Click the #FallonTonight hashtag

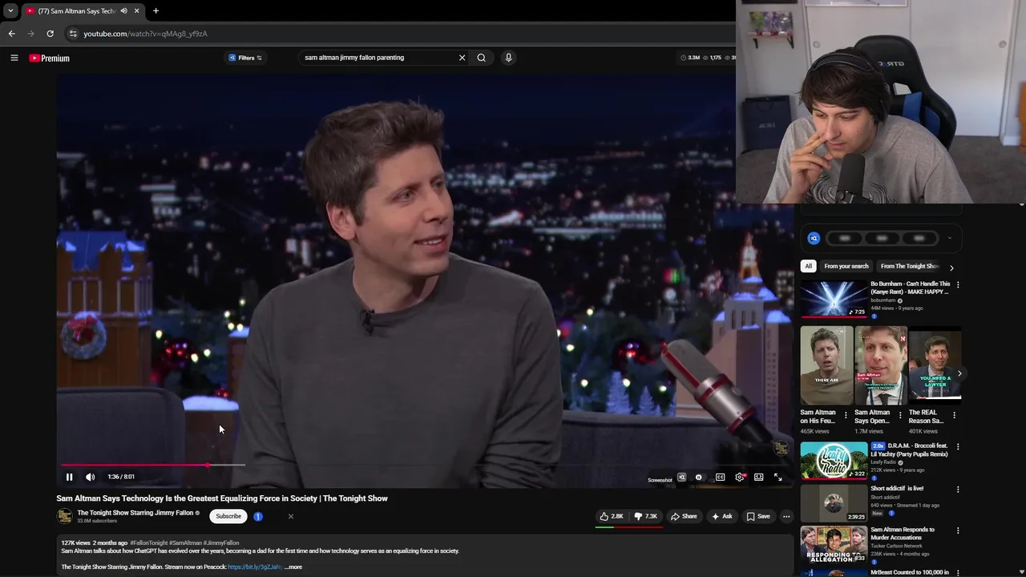148,543
